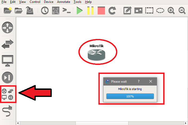Click the Zoom out magnifier

[x=182, y=11]
